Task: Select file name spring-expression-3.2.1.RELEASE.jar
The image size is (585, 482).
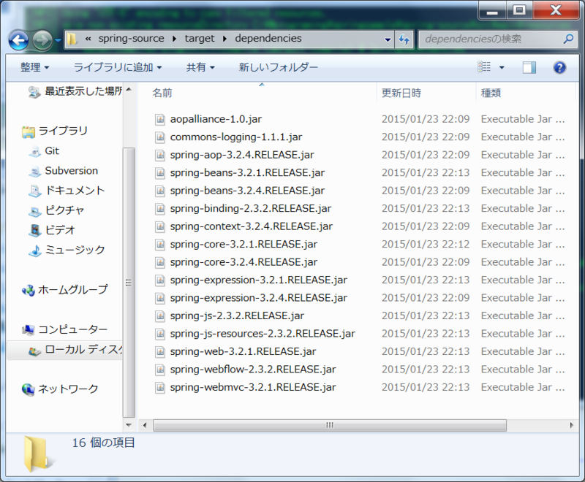Action: pos(259,280)
